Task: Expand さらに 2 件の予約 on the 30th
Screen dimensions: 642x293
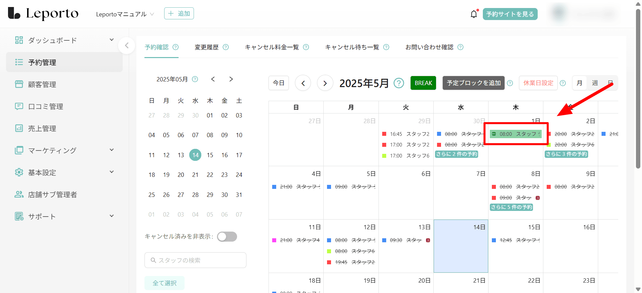Action: click(456, 154)
